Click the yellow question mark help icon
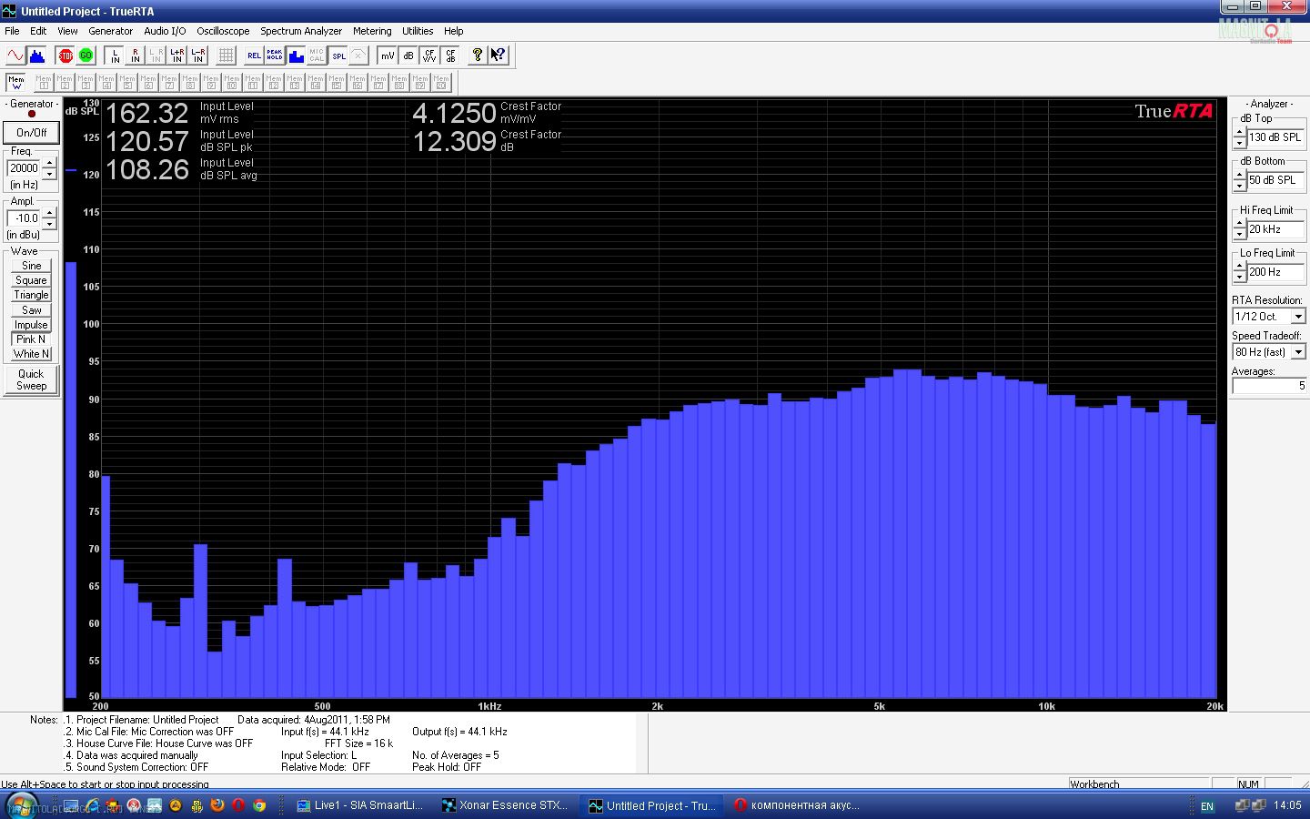Screen dimensions: 1310x819 pos(477,56)
